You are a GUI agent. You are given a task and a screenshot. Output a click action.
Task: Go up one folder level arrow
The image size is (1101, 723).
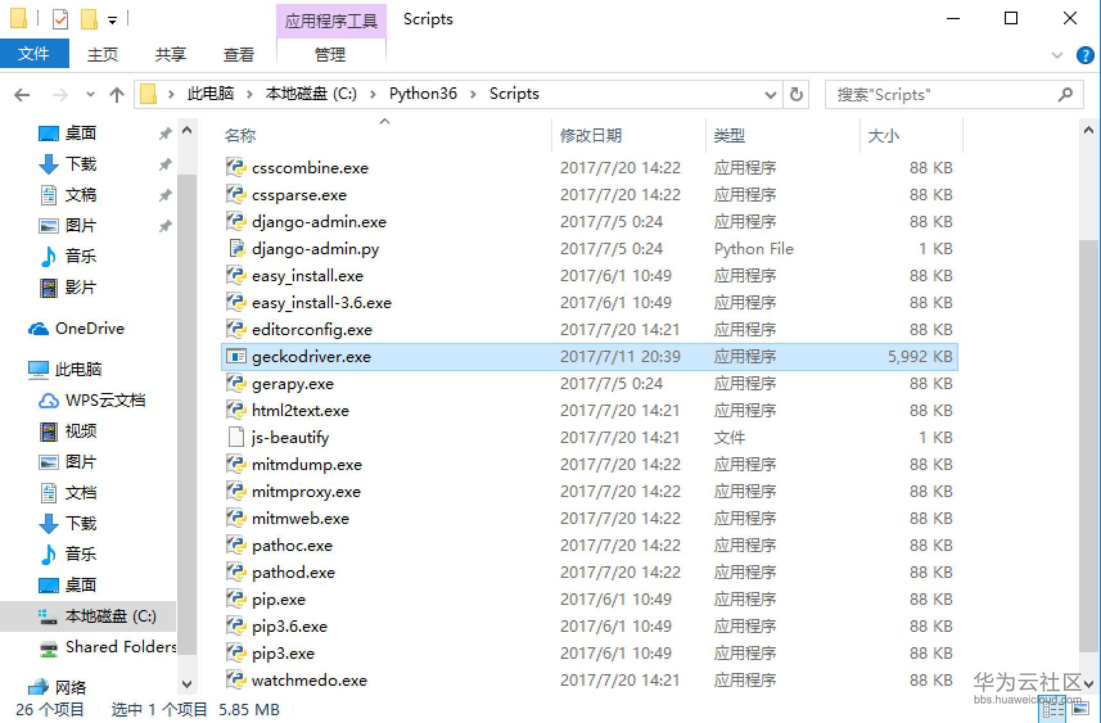[x=117, y=95]
